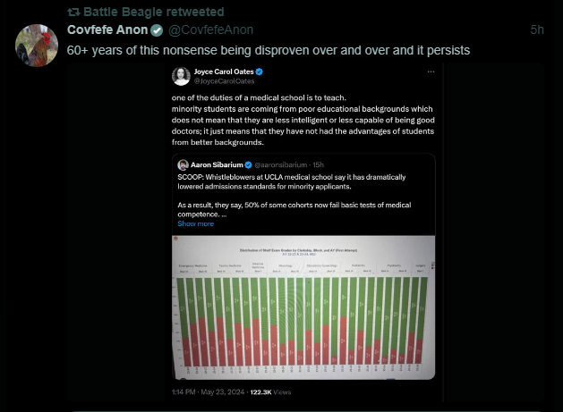
Task: Click Joyce Carol Oates' blue verified badge
Action: coord(260,71)
